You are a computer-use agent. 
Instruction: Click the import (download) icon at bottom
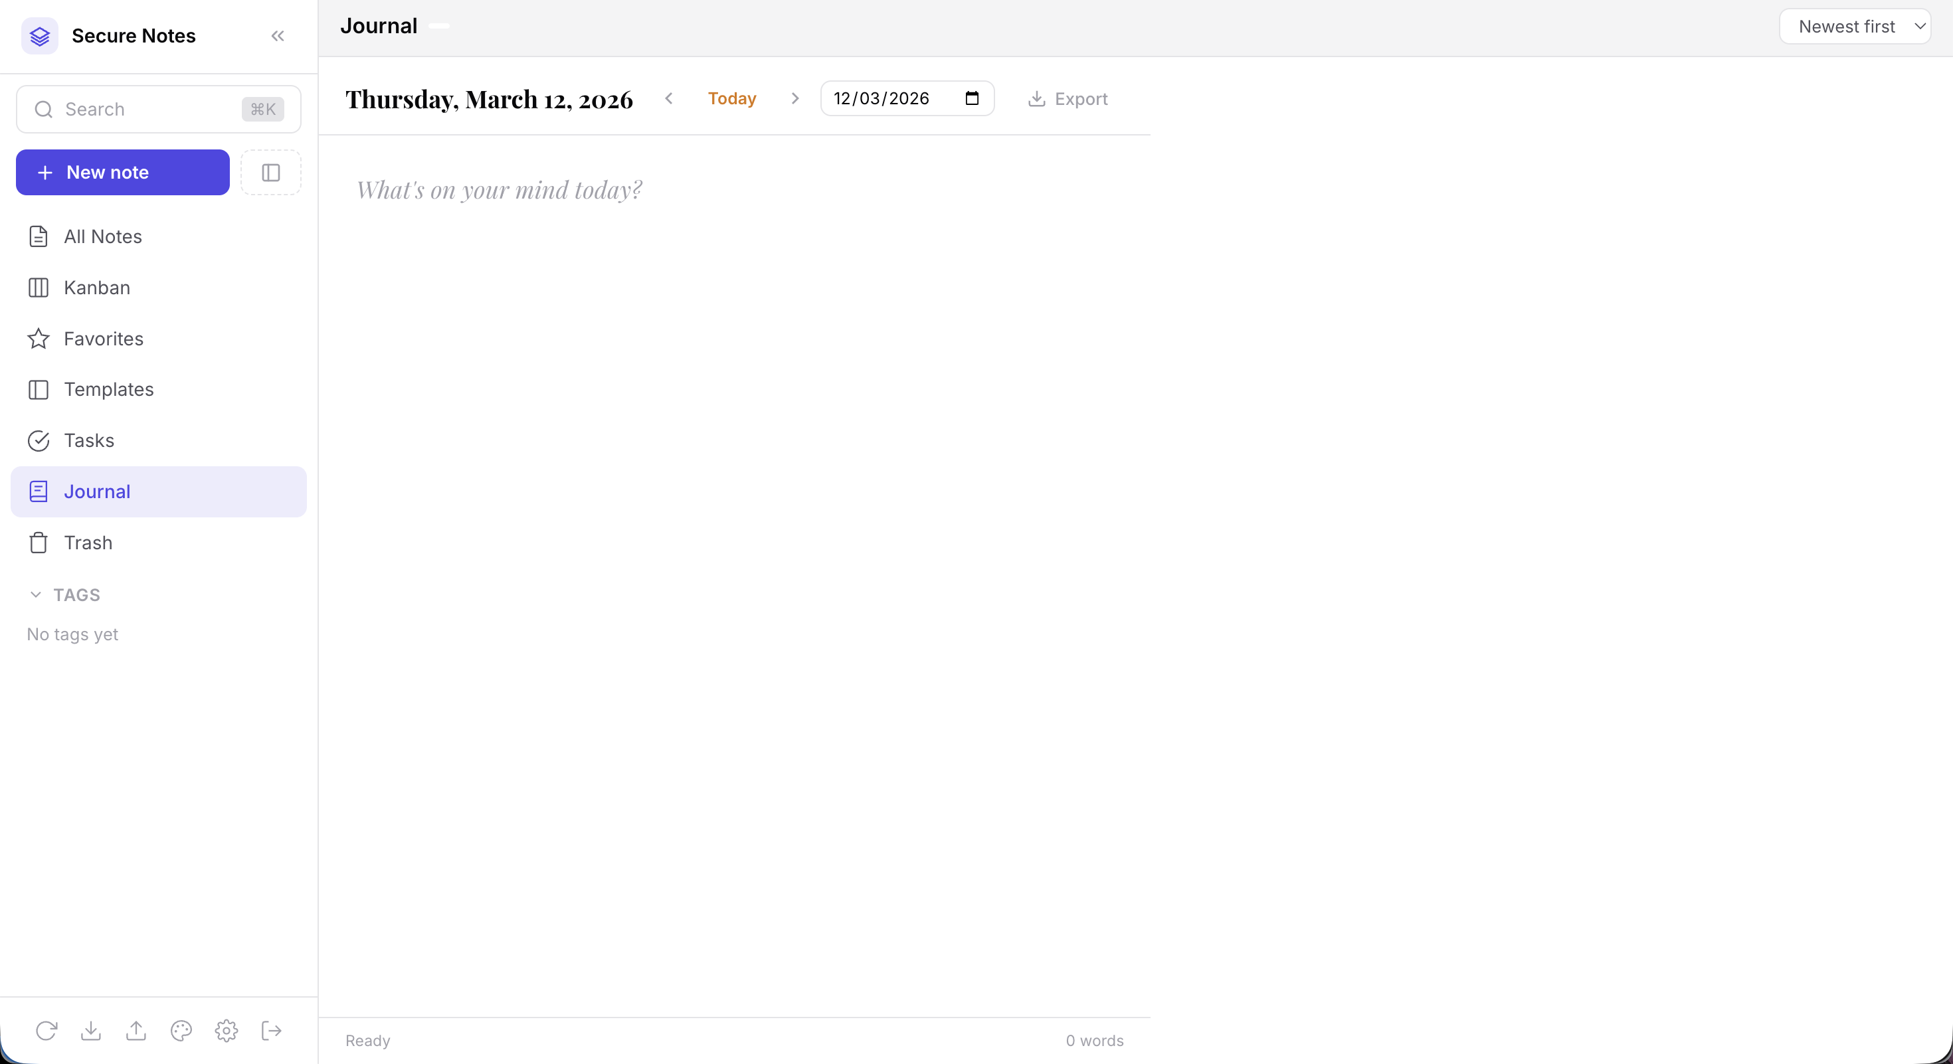click(x=91, y=1031)
